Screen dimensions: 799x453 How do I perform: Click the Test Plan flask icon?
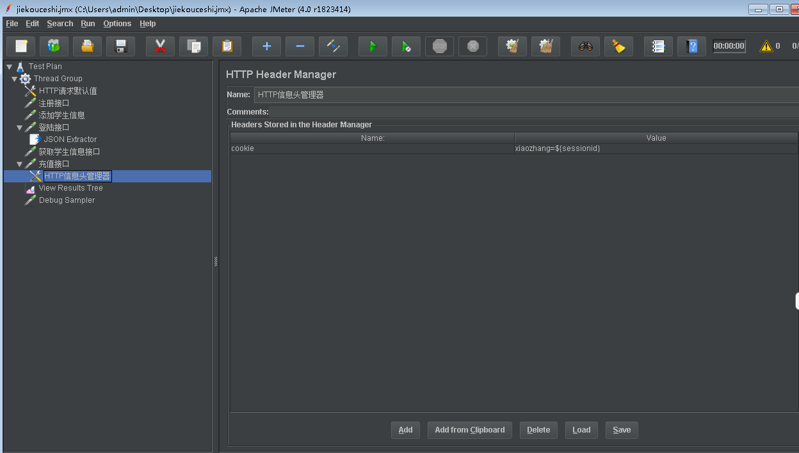pyautogui.click(x=20, y=67)
